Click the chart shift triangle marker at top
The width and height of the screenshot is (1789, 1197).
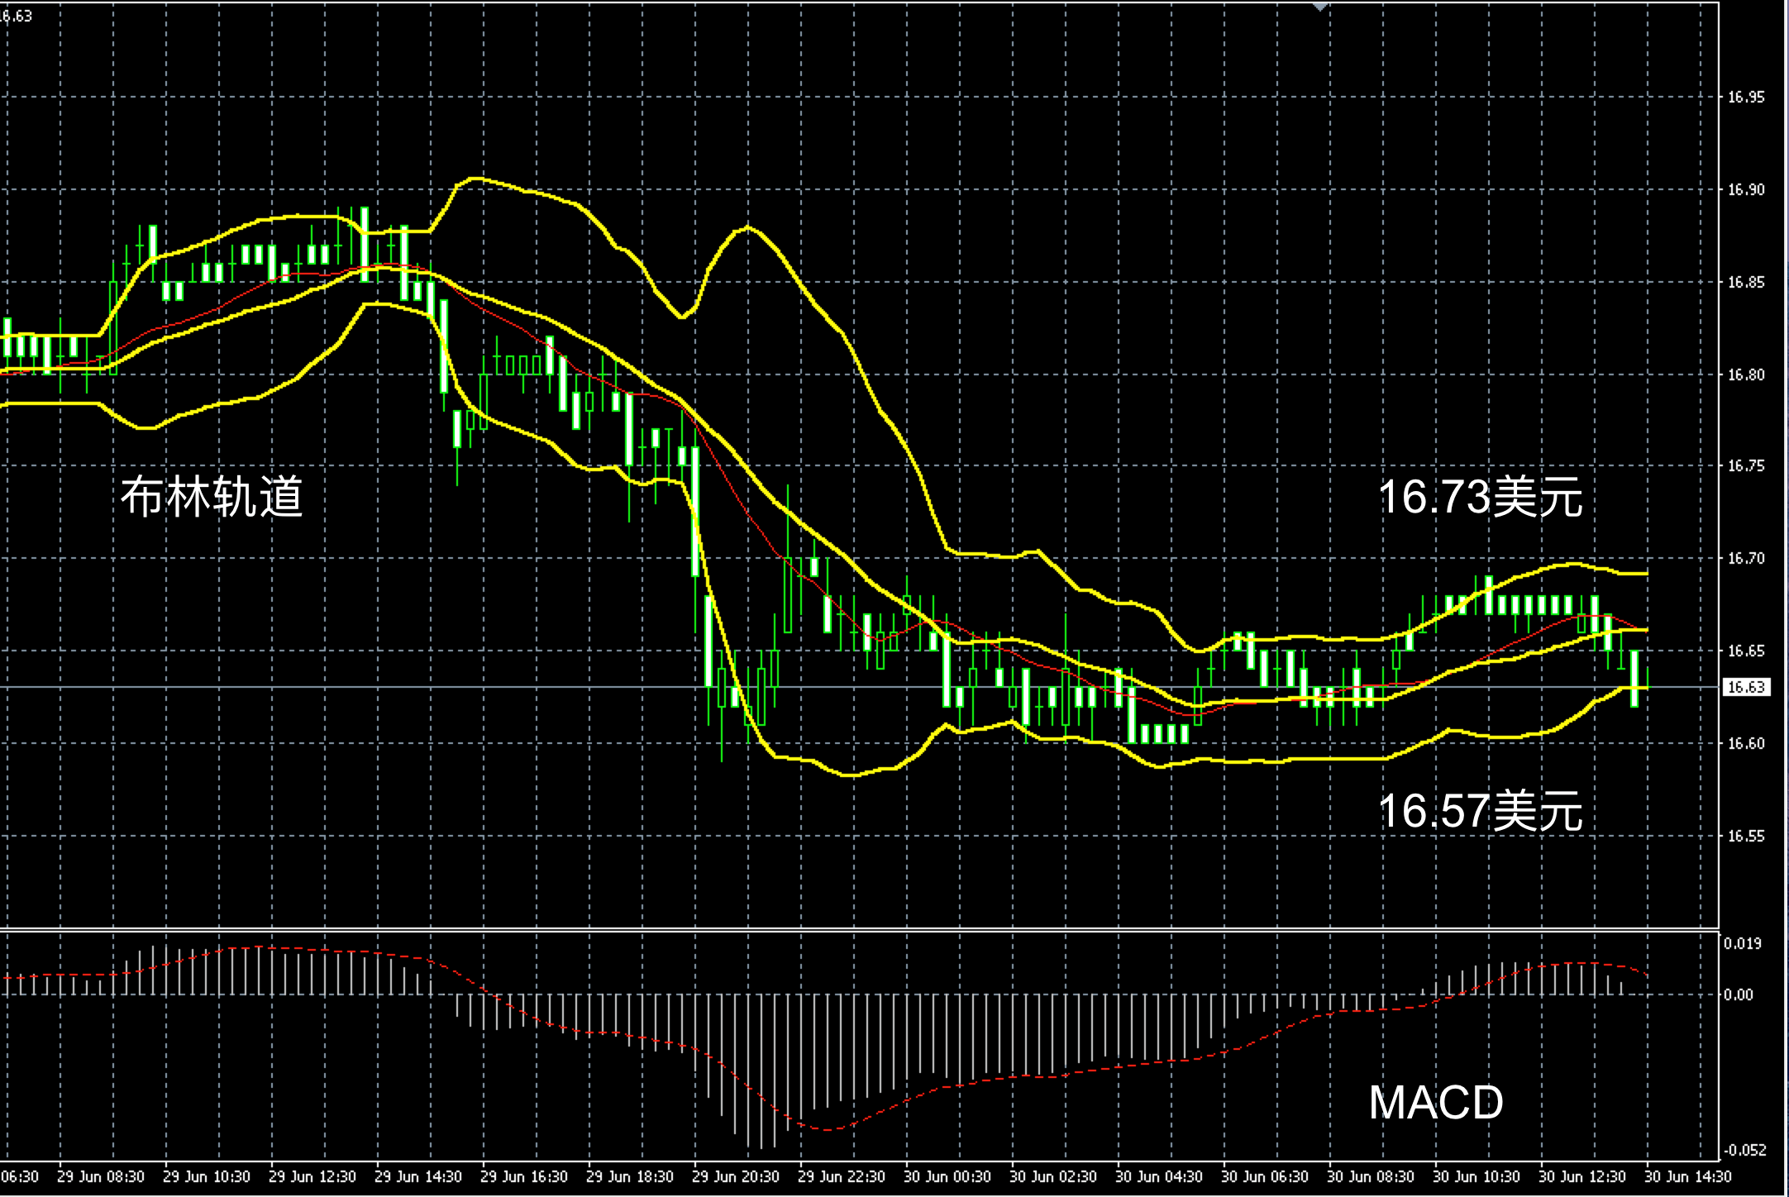click(x=1320, y=7)
